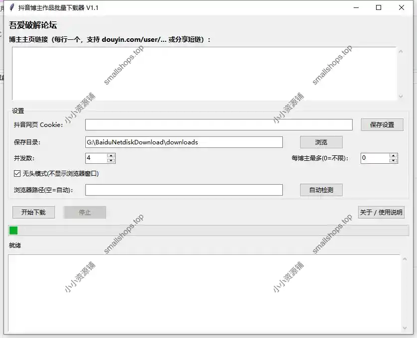Click the log area scroll down arrow
Viewport: 417px width, 338px height.
click(x=405, y=328)
